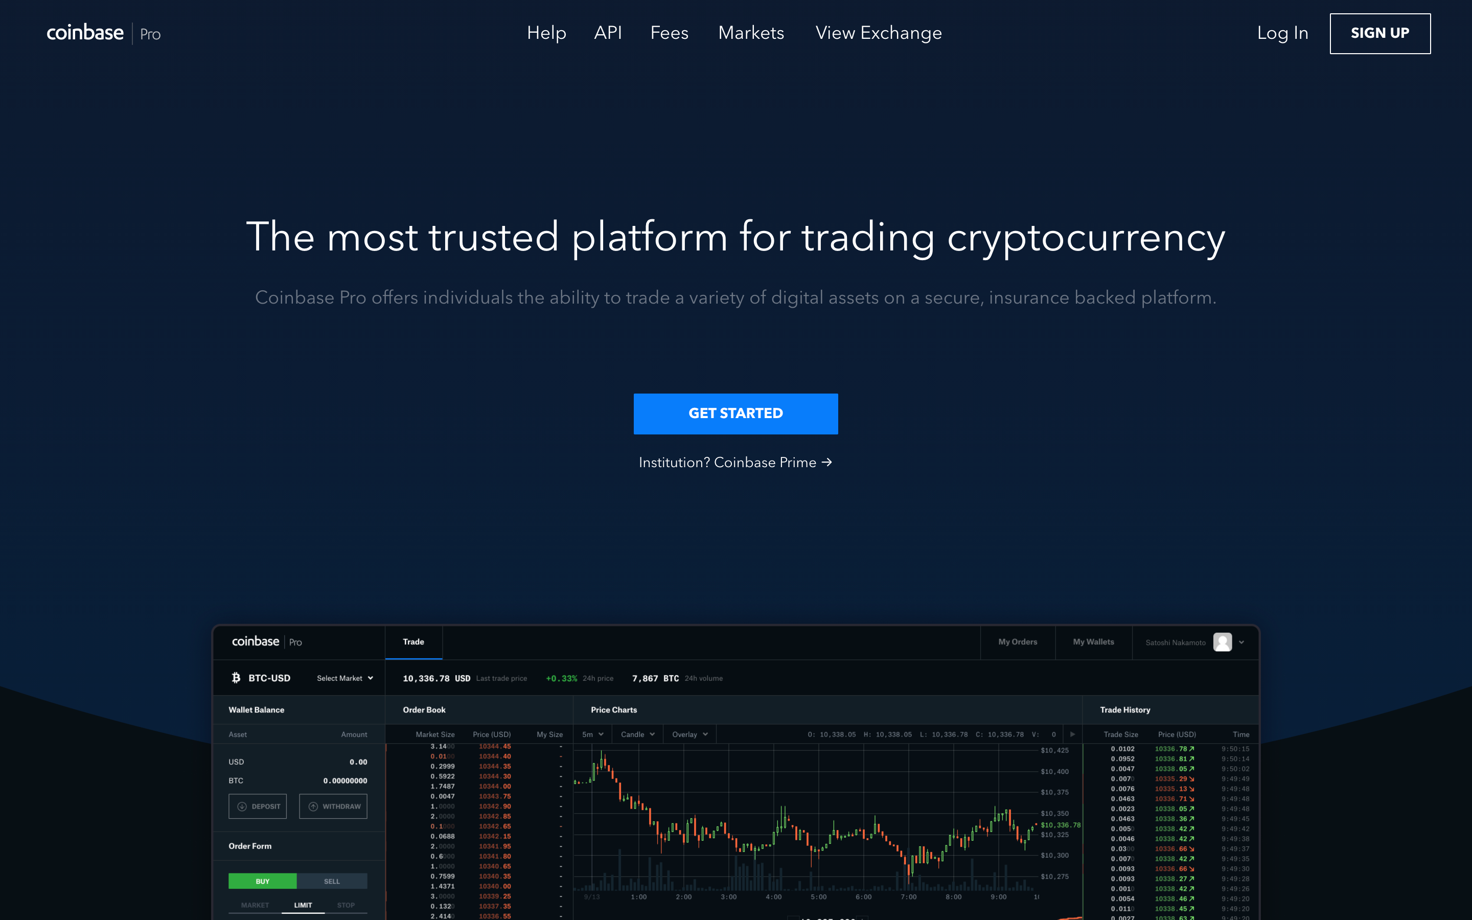This screenshot has height=920, width=1472.
Task: Click the Markets menu item
Action: [751, 33]
